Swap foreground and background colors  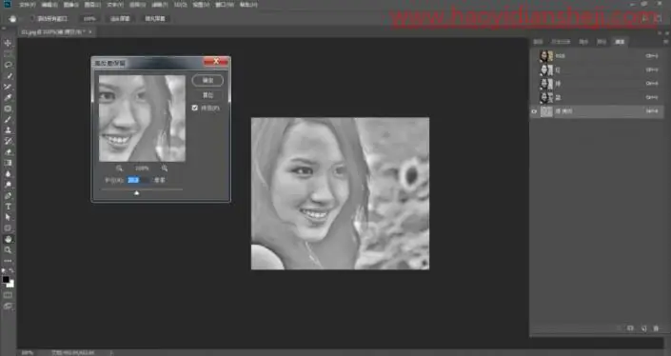[x=11, y=271]
